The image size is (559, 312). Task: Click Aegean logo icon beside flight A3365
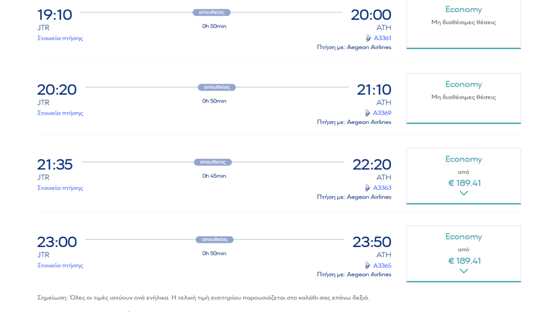(368, 266)
